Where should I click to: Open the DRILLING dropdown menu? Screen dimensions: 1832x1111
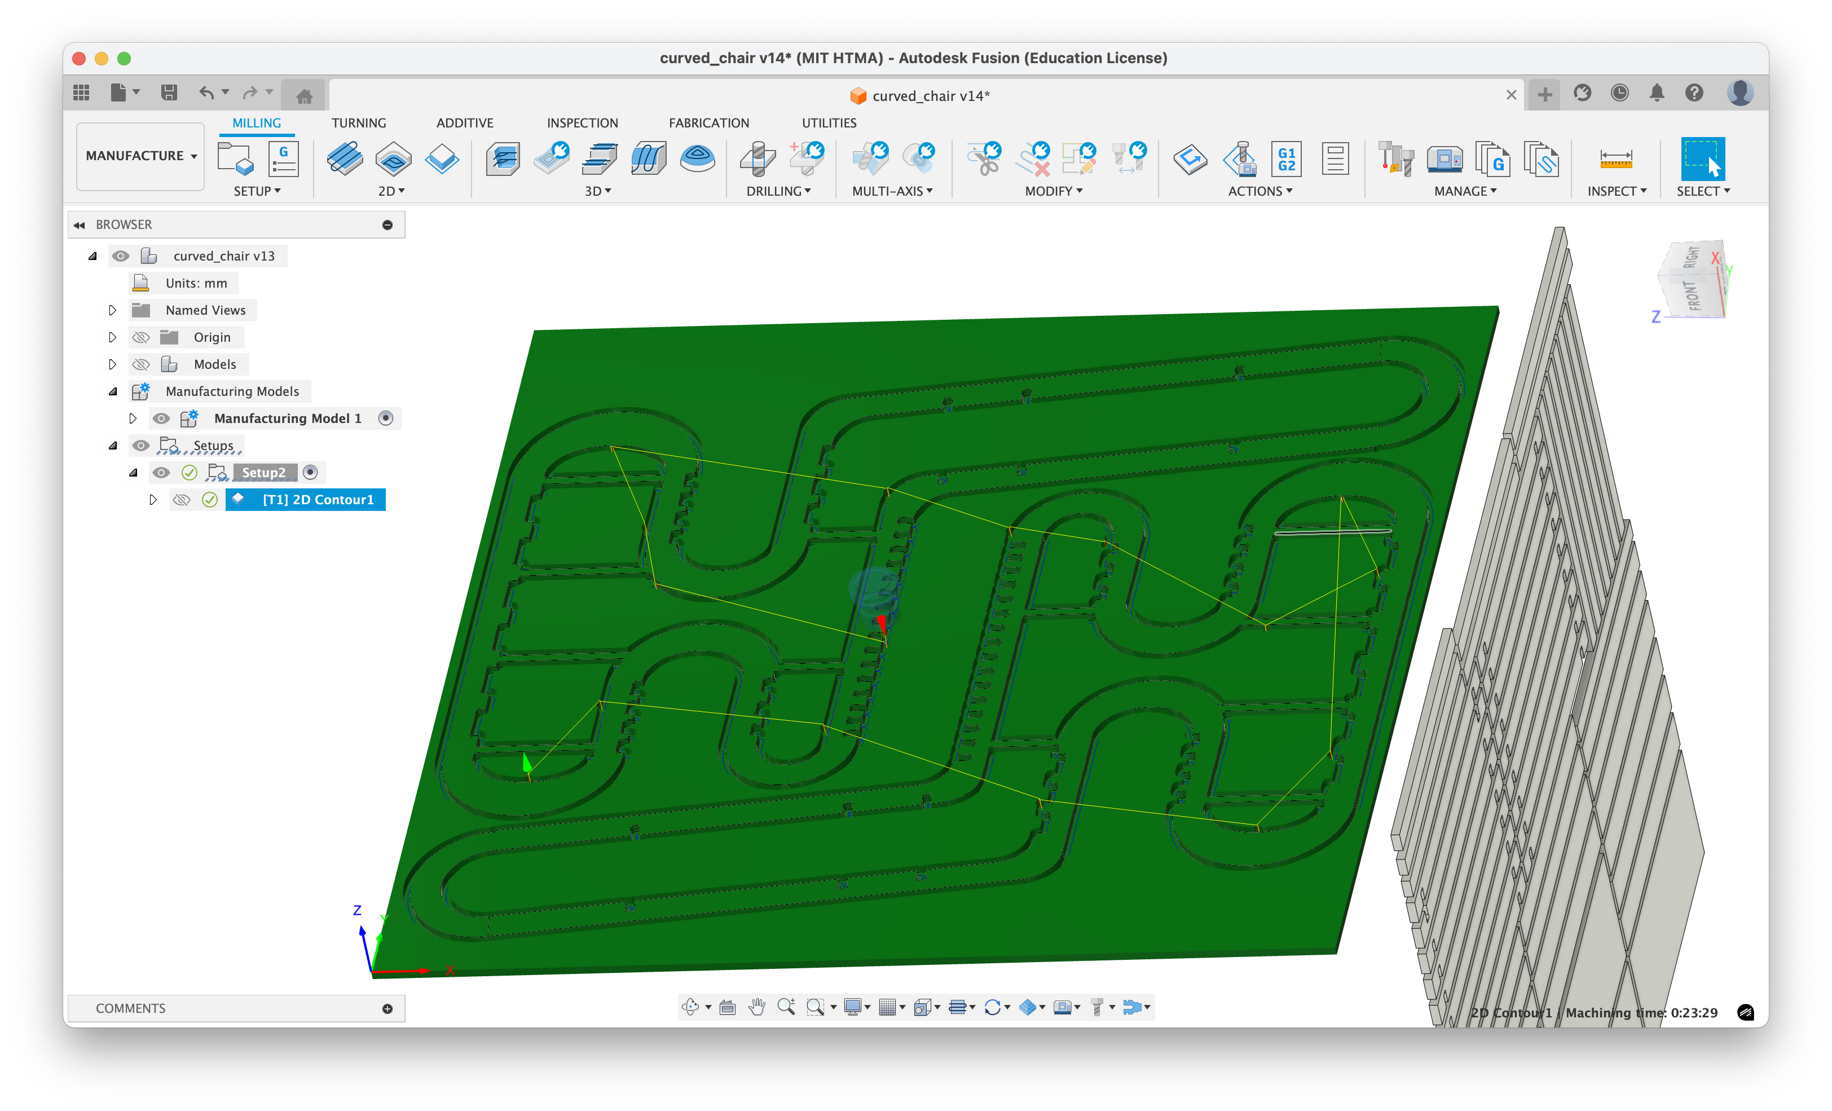778,191
